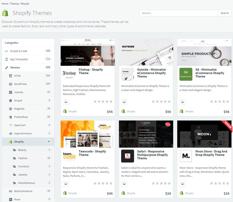Open Teencode - Shopify Theme title link
Image resolution: width=233 pixels, height=202 pixels.
pos(92,153)
